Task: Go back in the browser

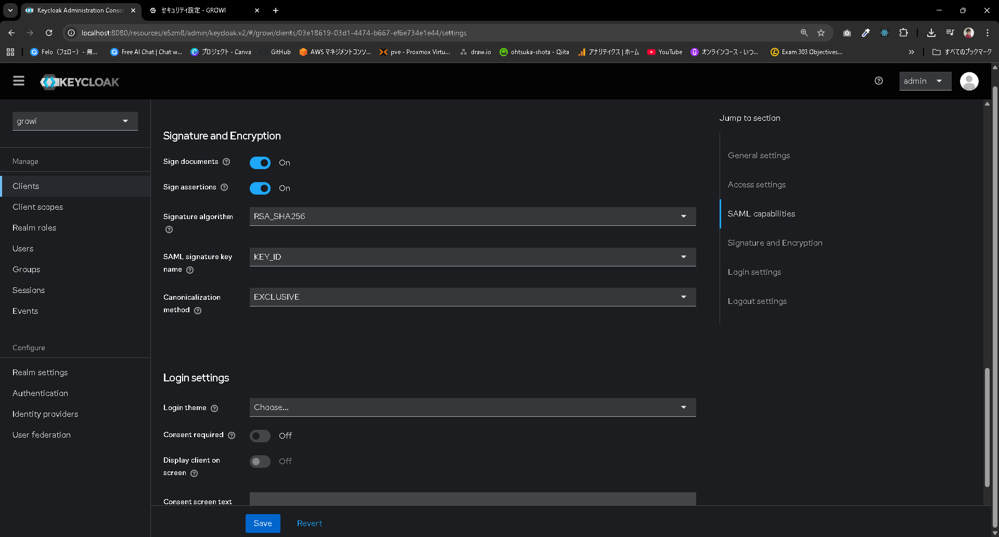Action: [x=11, y=33]
